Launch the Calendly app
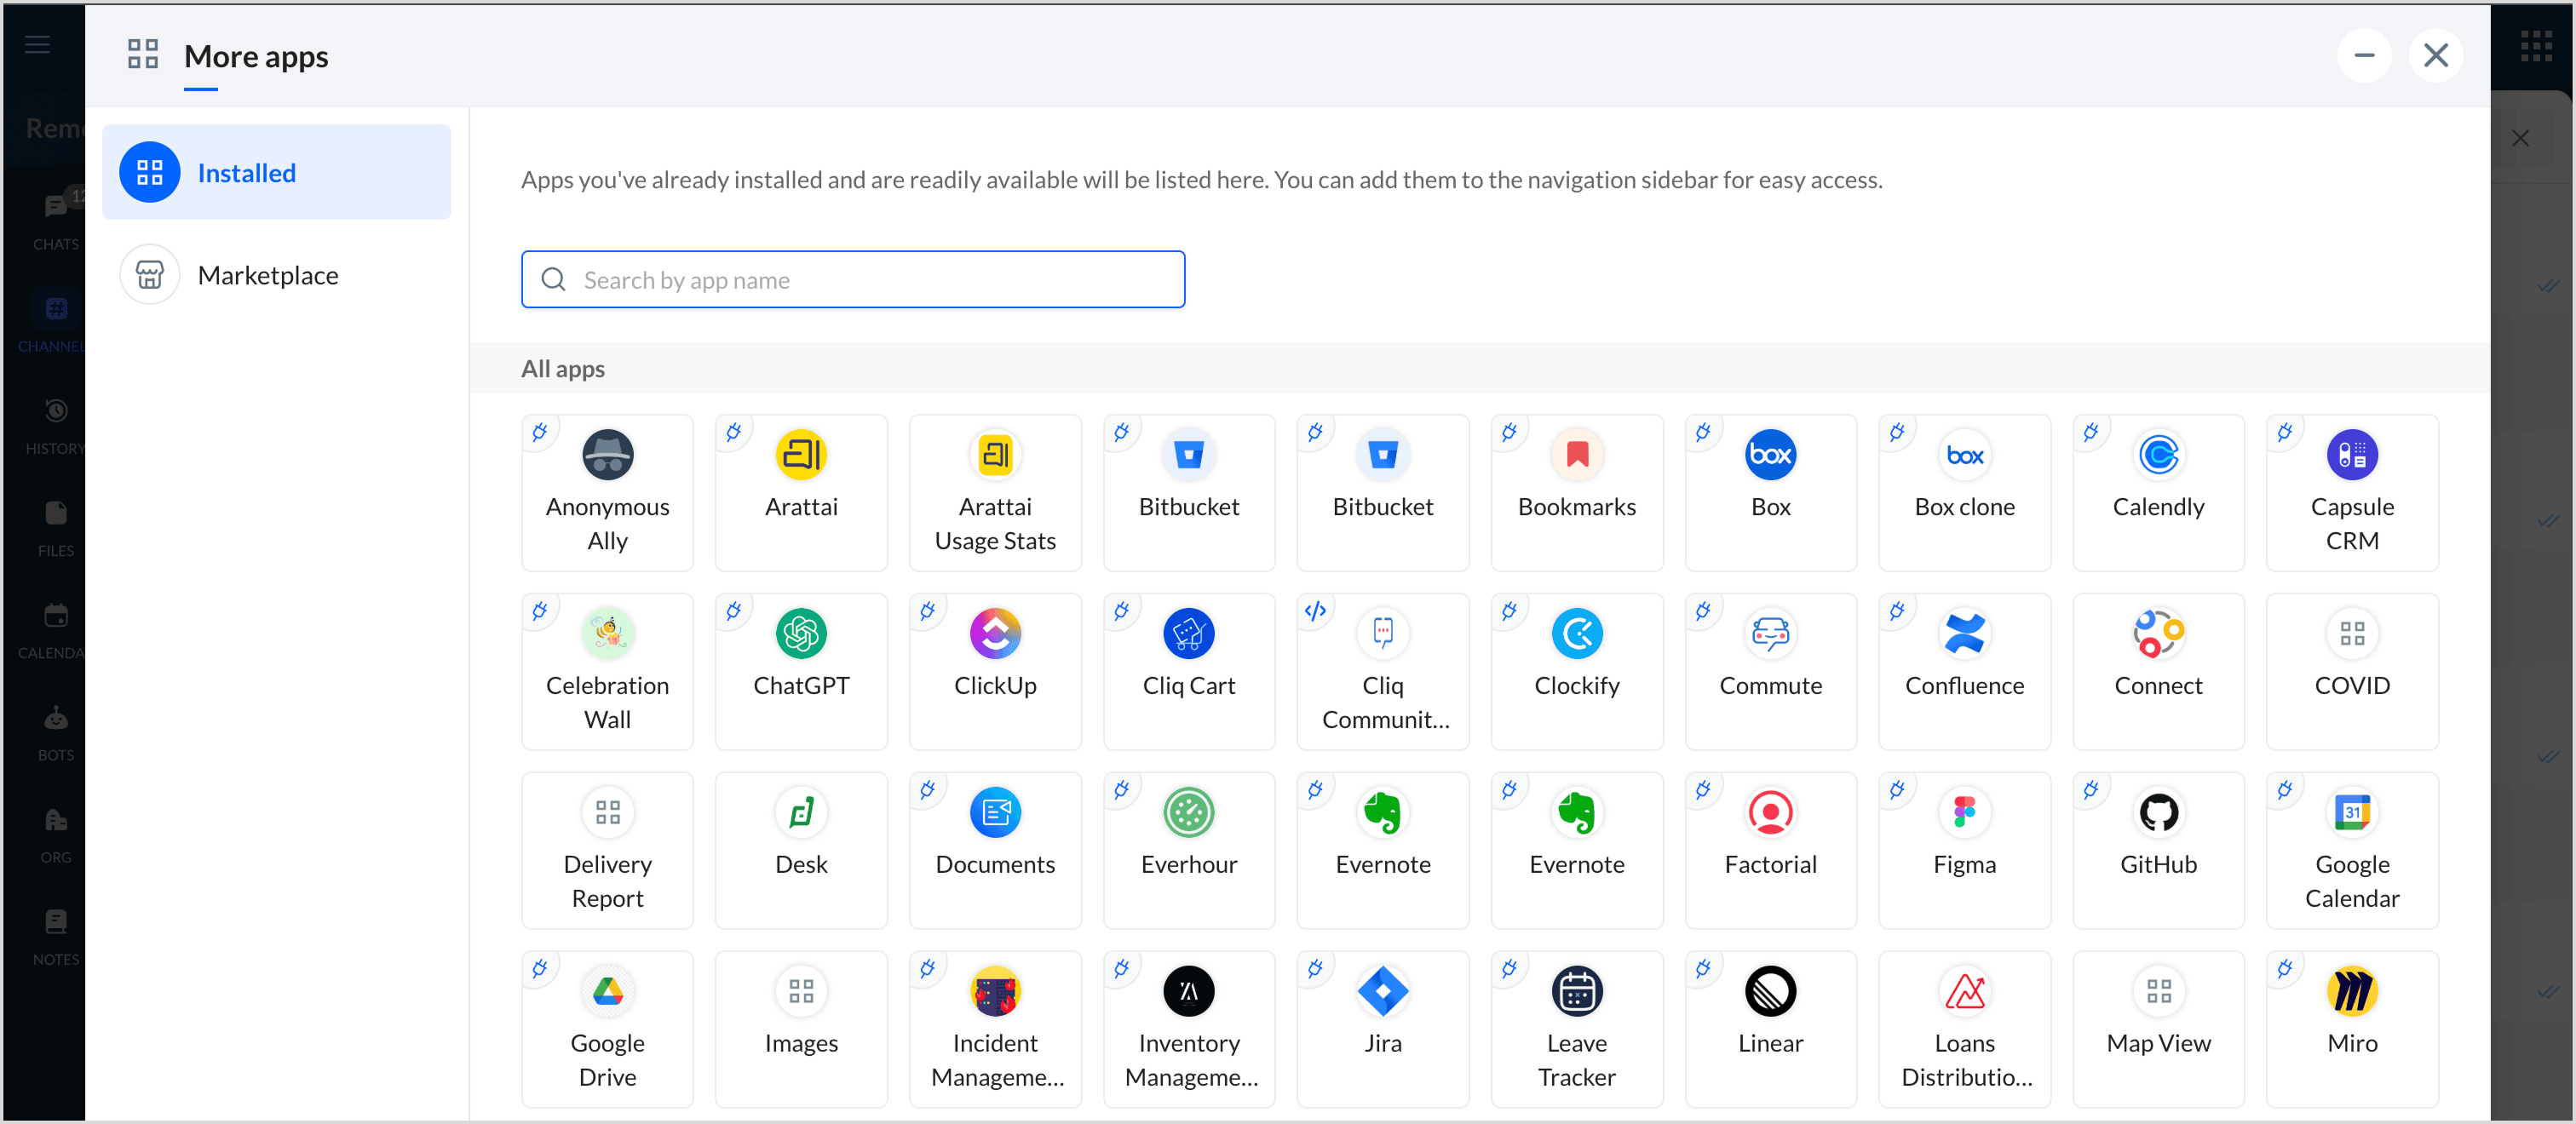The width and height of the screenshot is (2576, 1124). pos(2158,493)
